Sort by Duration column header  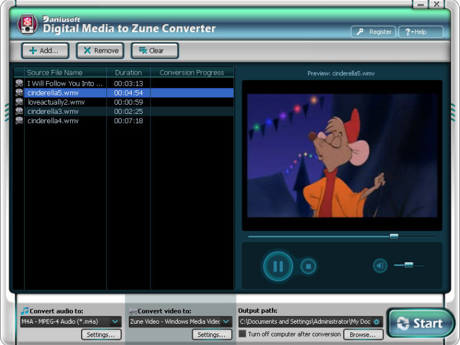(128, 72)
